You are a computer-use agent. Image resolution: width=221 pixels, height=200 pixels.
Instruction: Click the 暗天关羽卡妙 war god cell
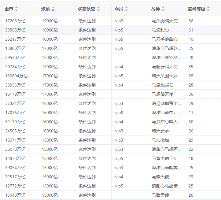tap(164, 76)
